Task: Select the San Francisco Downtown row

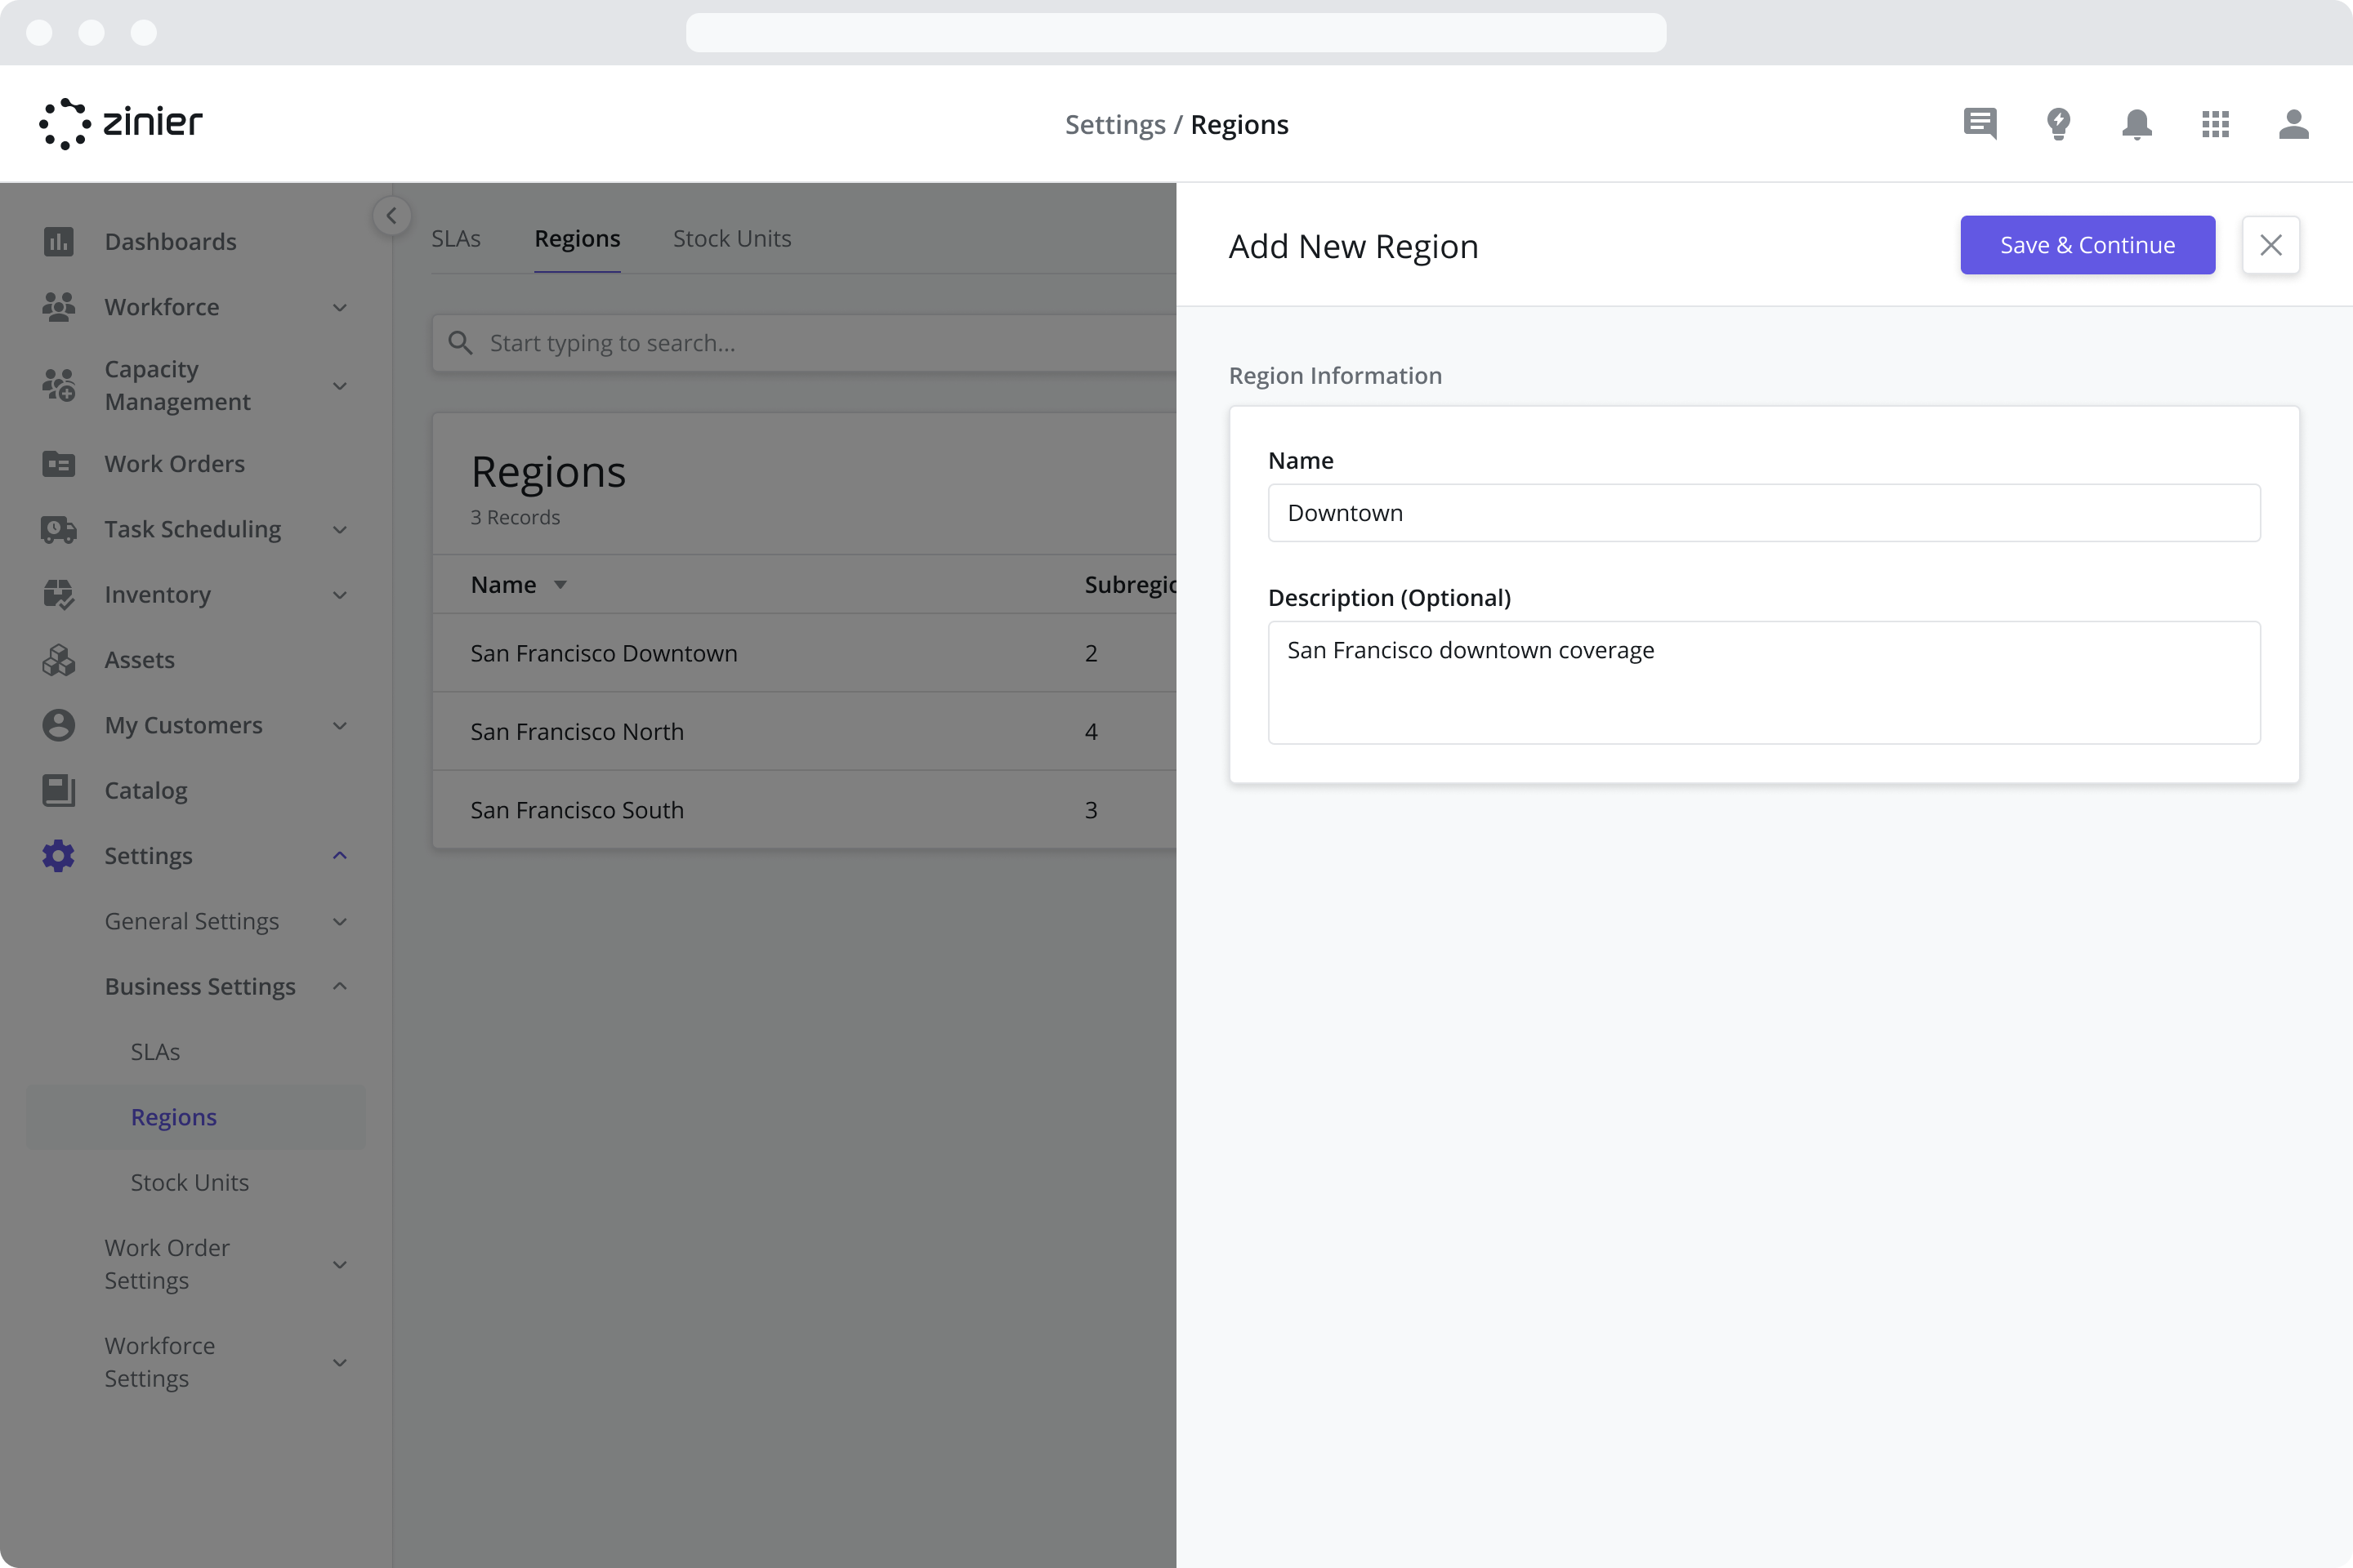Action: pyautogui.click(x=804, y=653)
